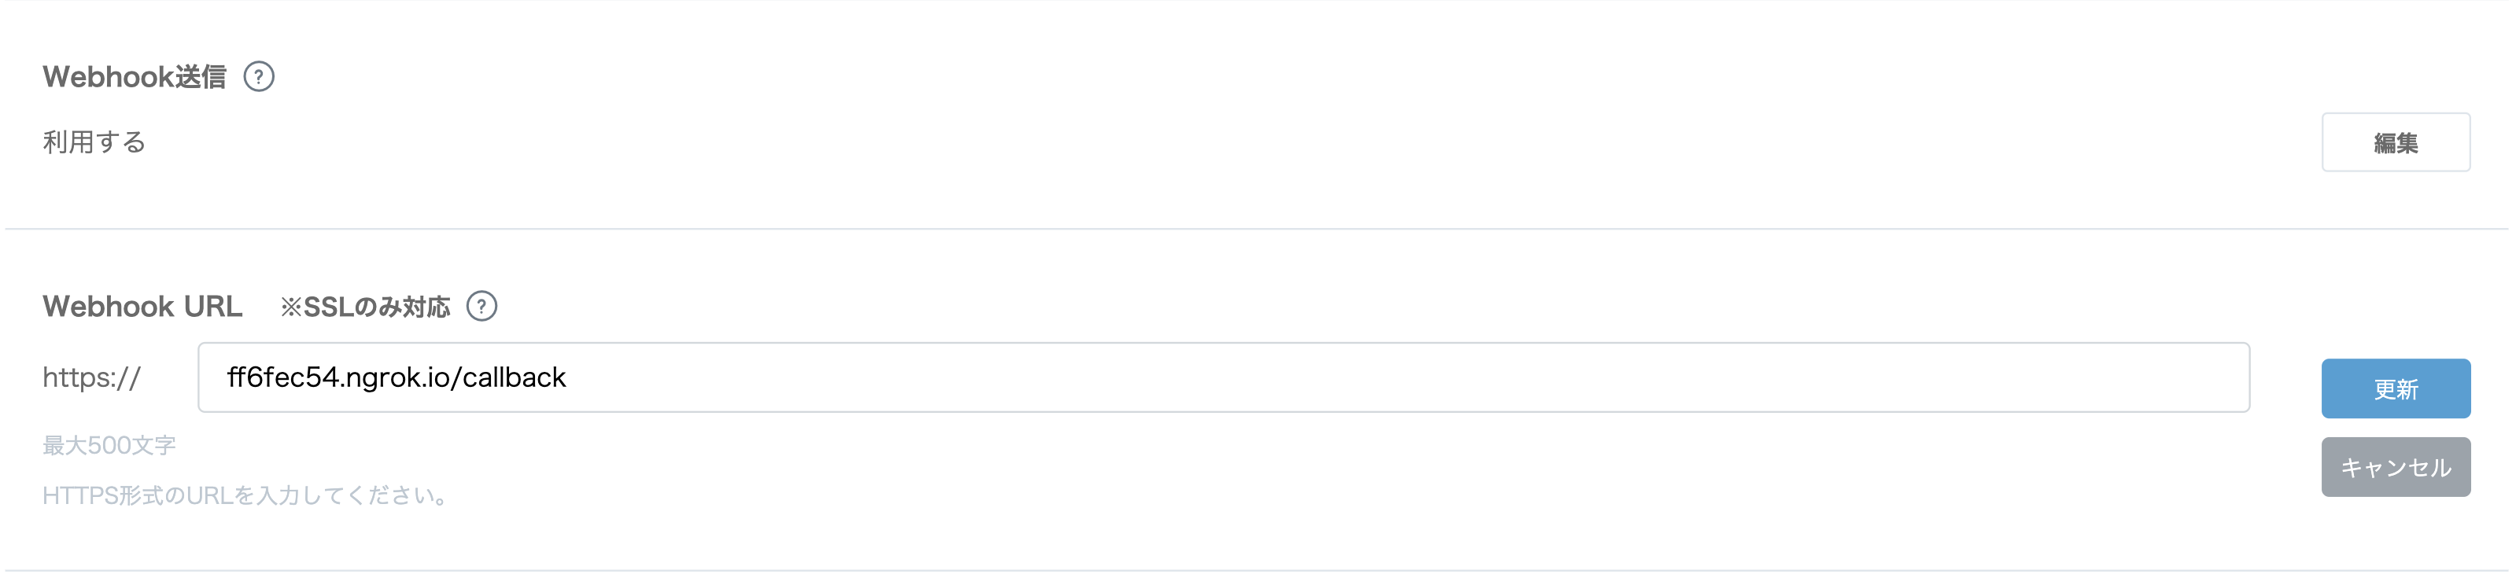The width and height of the screenshot is (2516, 574).
Task: Click the 利用する status text
Action: 94,142
